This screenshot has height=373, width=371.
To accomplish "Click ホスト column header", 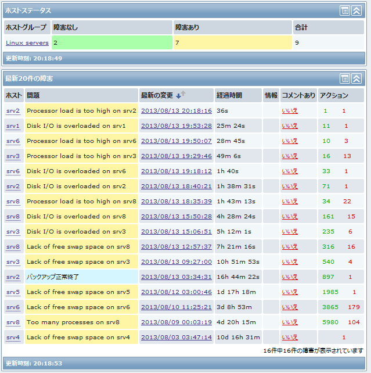I will click(x=14, y=95).
